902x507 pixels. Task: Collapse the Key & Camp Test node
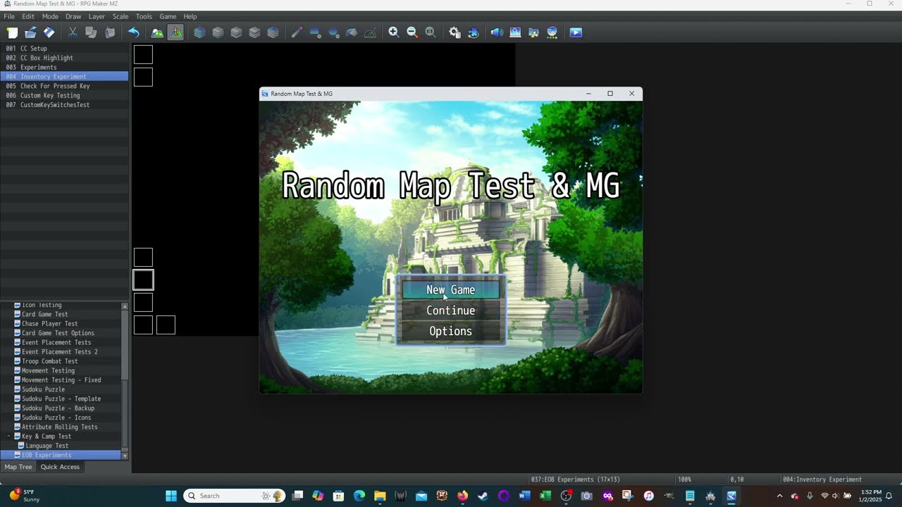point(9,437)
